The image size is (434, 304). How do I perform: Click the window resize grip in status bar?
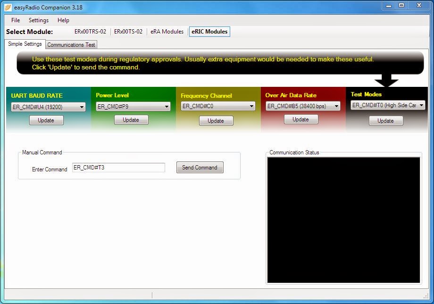426,296
